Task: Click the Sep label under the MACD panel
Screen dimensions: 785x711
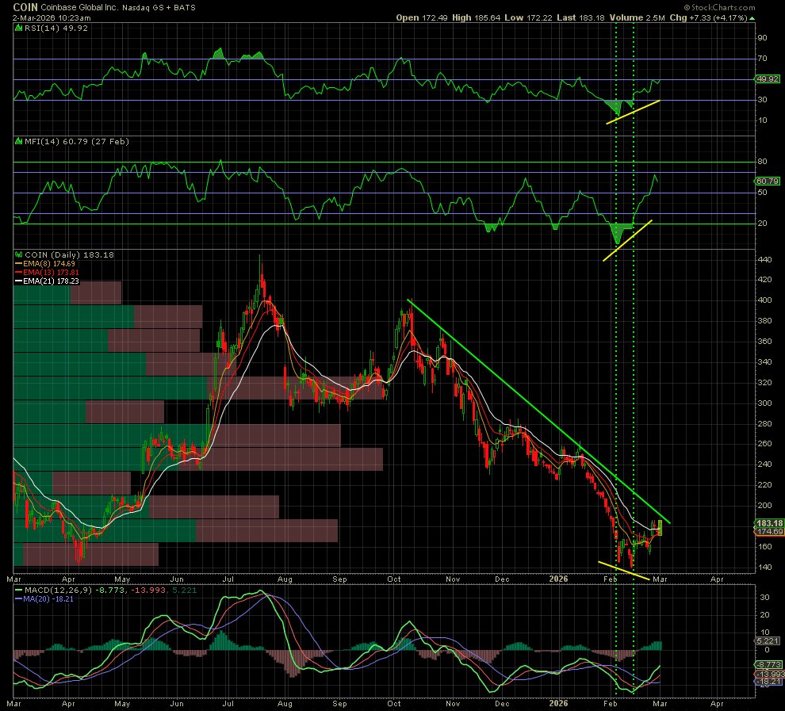Action: 339,703
